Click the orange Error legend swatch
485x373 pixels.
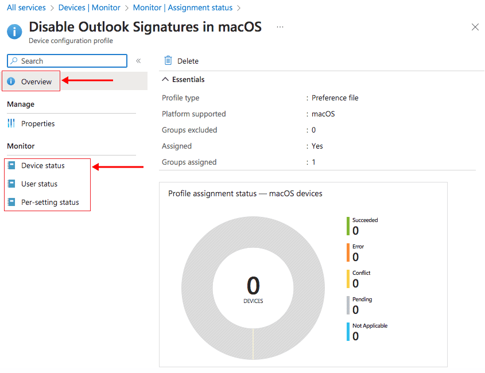coord(348,252)
